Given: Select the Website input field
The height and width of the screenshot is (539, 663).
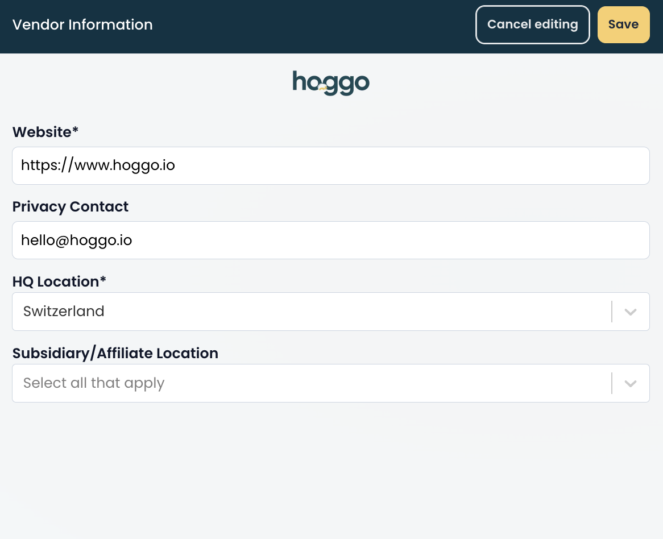Looking at the screenshot, I should coord(331,165).
